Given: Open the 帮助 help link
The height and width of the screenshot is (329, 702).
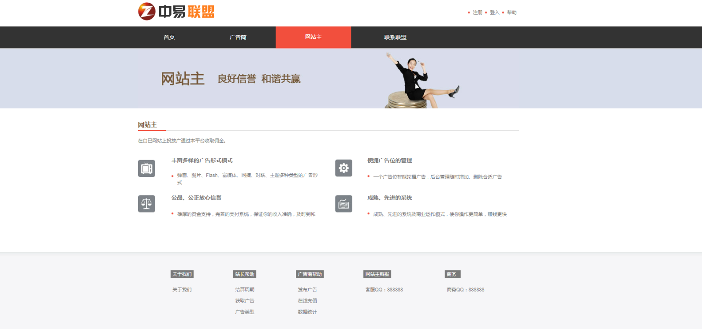Looking at the screenshot, I should (512, 13).
